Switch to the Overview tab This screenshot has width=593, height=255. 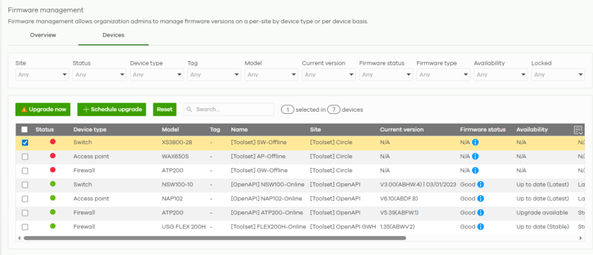pos(43,35)
